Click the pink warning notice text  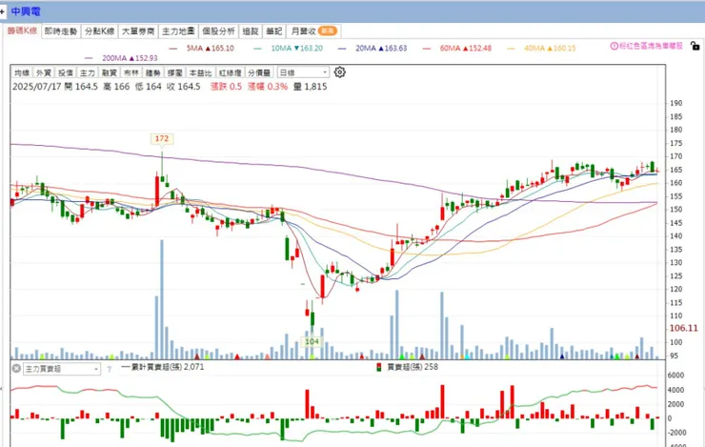[651, 46]
